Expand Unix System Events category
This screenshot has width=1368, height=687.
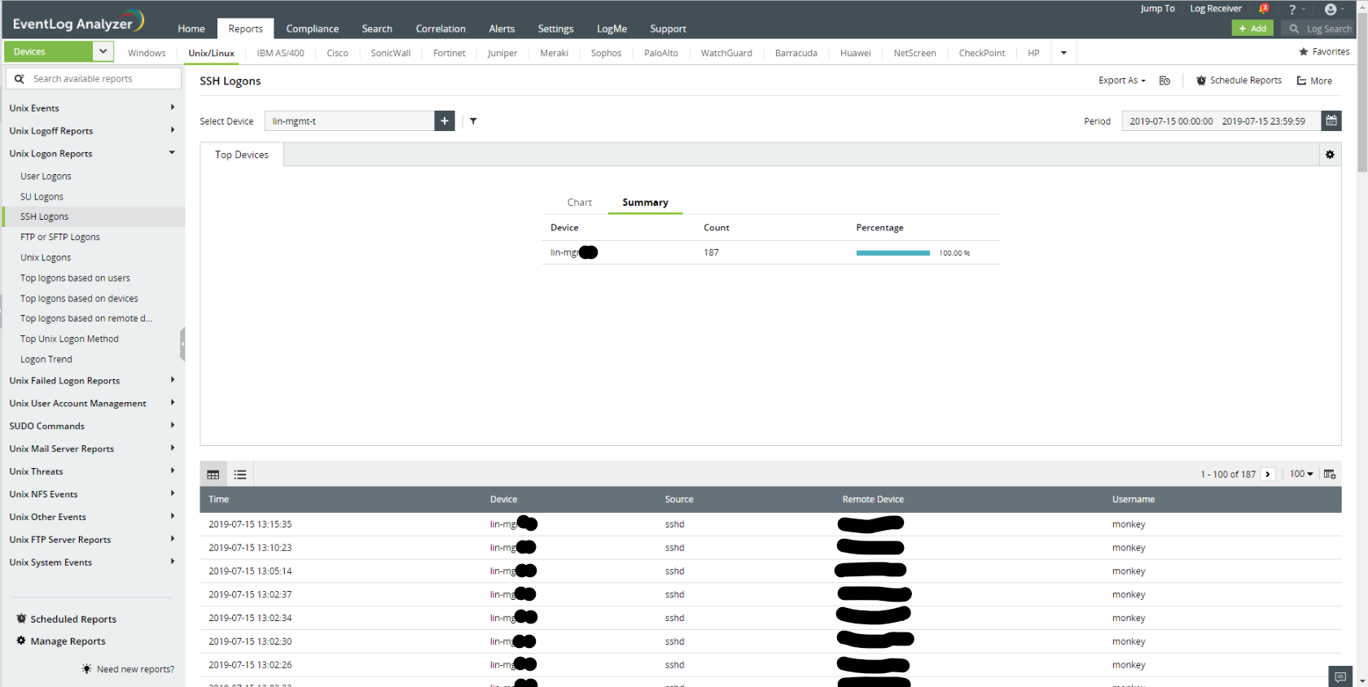point(92,562)
